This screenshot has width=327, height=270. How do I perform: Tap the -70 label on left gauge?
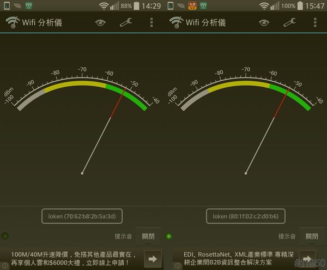pyautogui.click(x=82, y=69)
